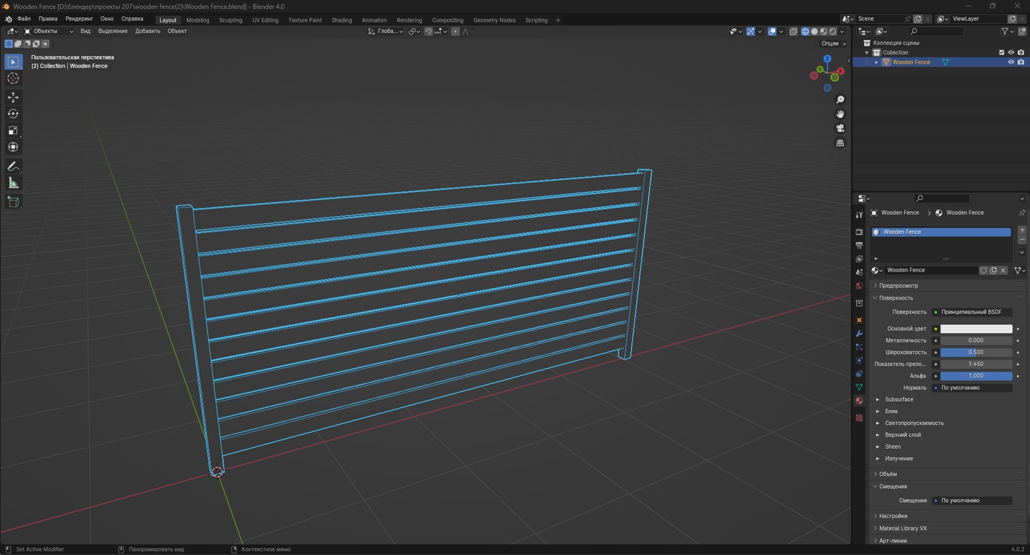The width and height of the screenshot is (1030, 555).
Task: Open the Файл menu
Action: pos(24,19)
